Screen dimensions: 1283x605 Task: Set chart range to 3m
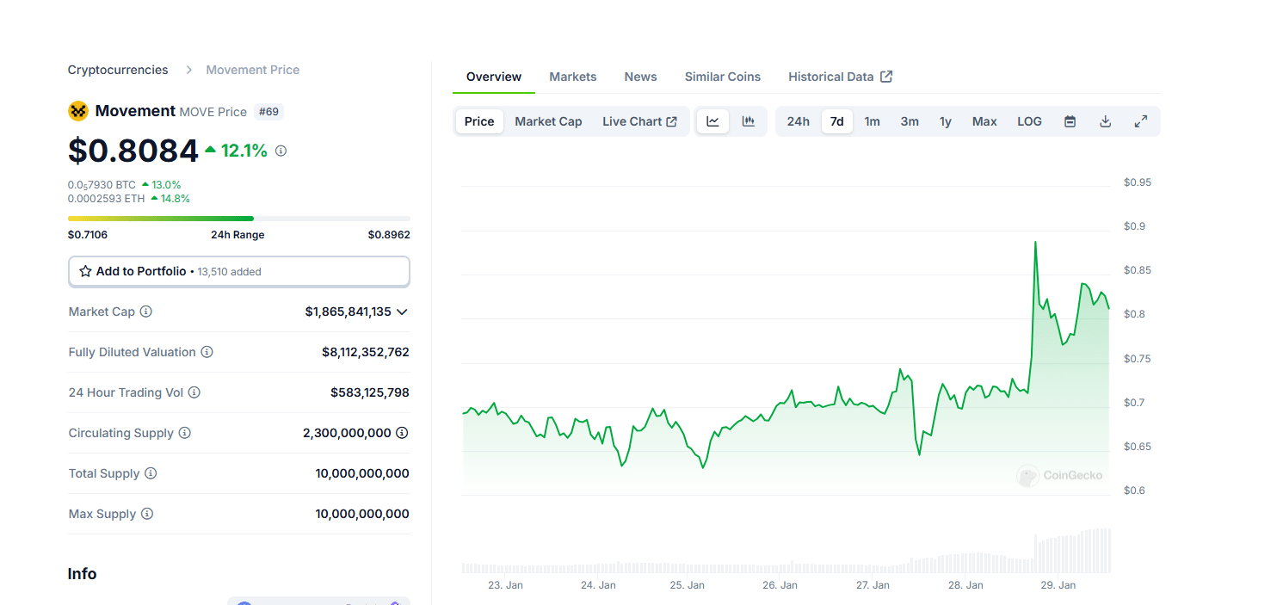(x=910, y=121)
